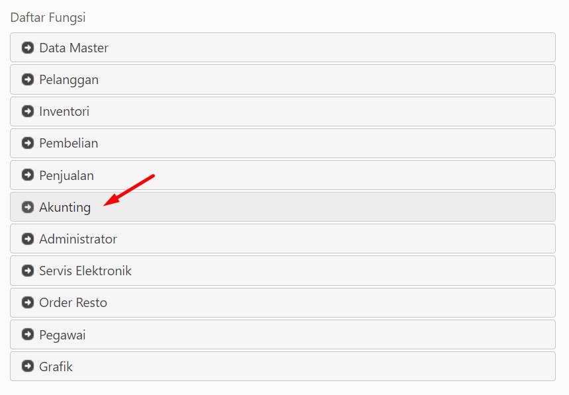
Task: Expand the Servis Elektronik panel
Action: [283, 271]
